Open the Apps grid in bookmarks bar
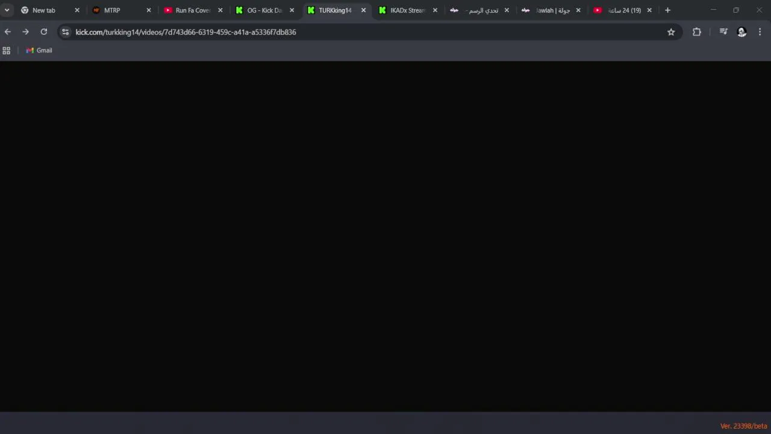Screen dimensions: 771x434 coord(7,51)
